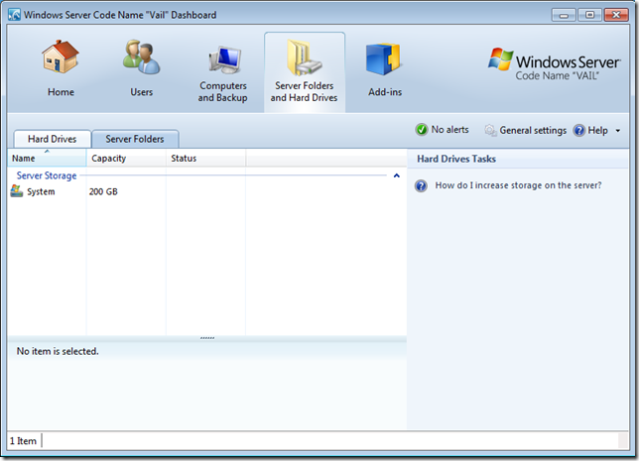This screenshot has height=461, width=639.
Task: Click the 1 Item status bar text
Action: [23, 441]
